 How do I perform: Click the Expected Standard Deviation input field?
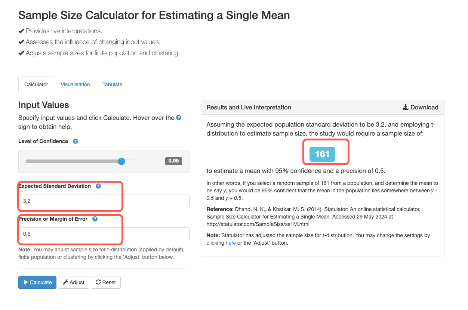[x=104, y=201]
